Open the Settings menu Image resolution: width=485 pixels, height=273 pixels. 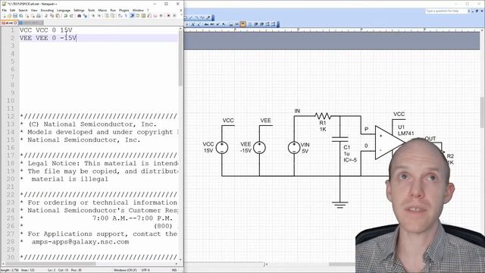pyautogui.click(x=79, y=10)
